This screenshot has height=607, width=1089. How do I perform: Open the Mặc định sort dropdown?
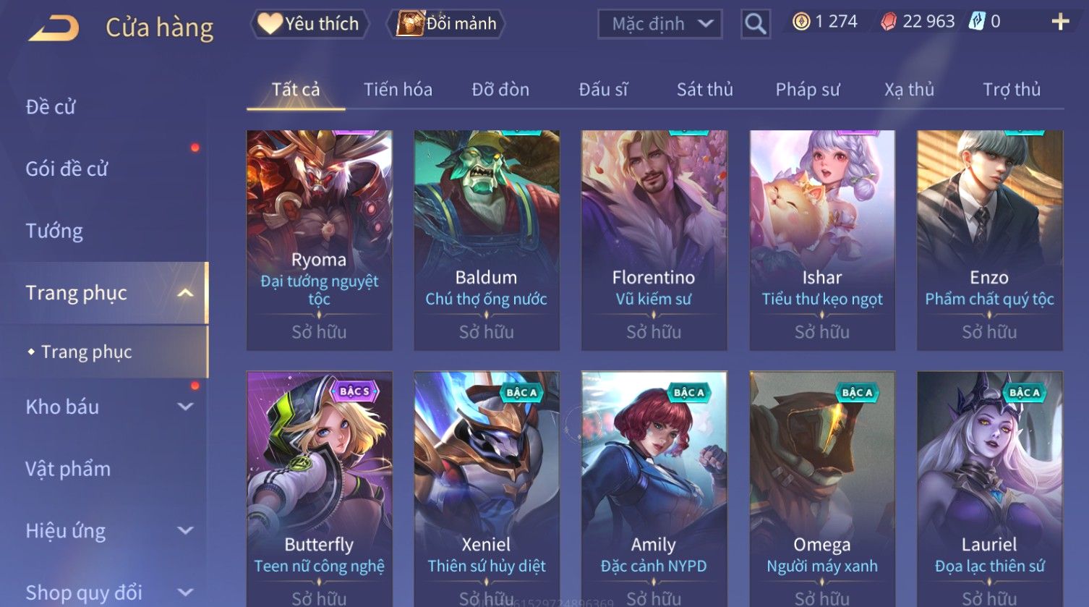pos(659,24)
